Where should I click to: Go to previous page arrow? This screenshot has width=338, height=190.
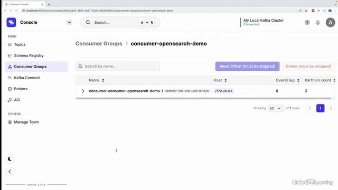(310, 108)
